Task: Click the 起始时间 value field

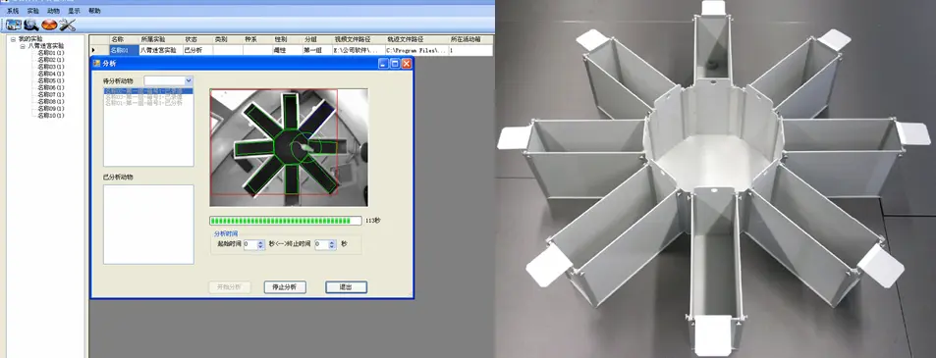Action: (x=250, y=244)
